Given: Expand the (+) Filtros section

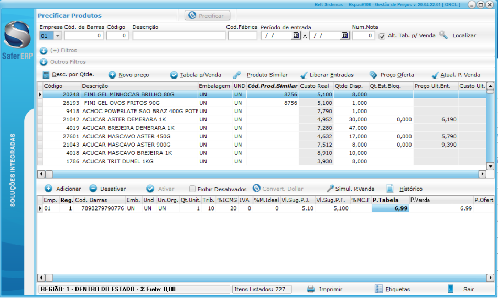Looking at the screenshot, I should point(44,51).
